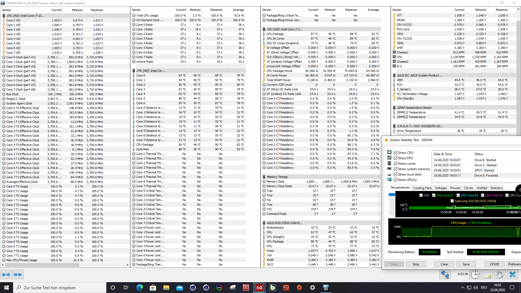Image resolution: width=521 pixels, height=293 pixels.
Task: Click the blue X close sensors icon
Action: (512, 275)
